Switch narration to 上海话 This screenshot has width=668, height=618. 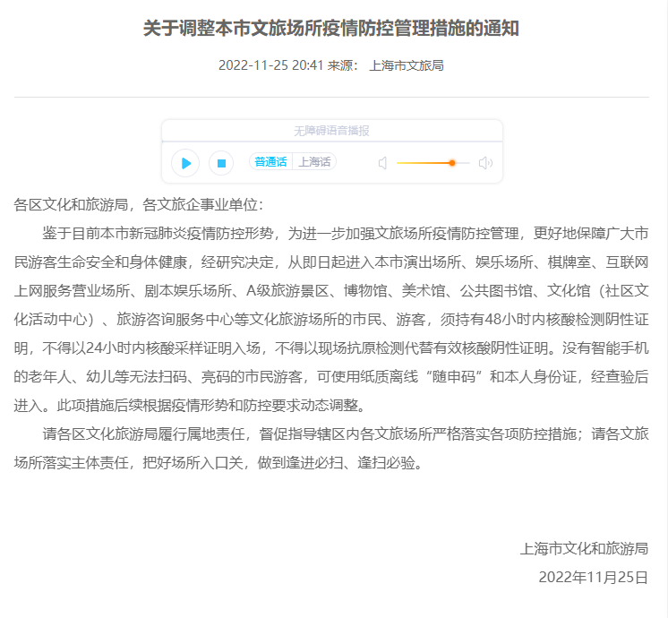[x=314, y=162]
